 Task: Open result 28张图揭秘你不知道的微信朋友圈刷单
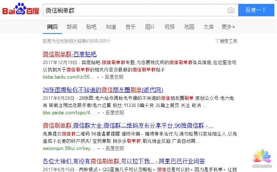tap(103, 90)
